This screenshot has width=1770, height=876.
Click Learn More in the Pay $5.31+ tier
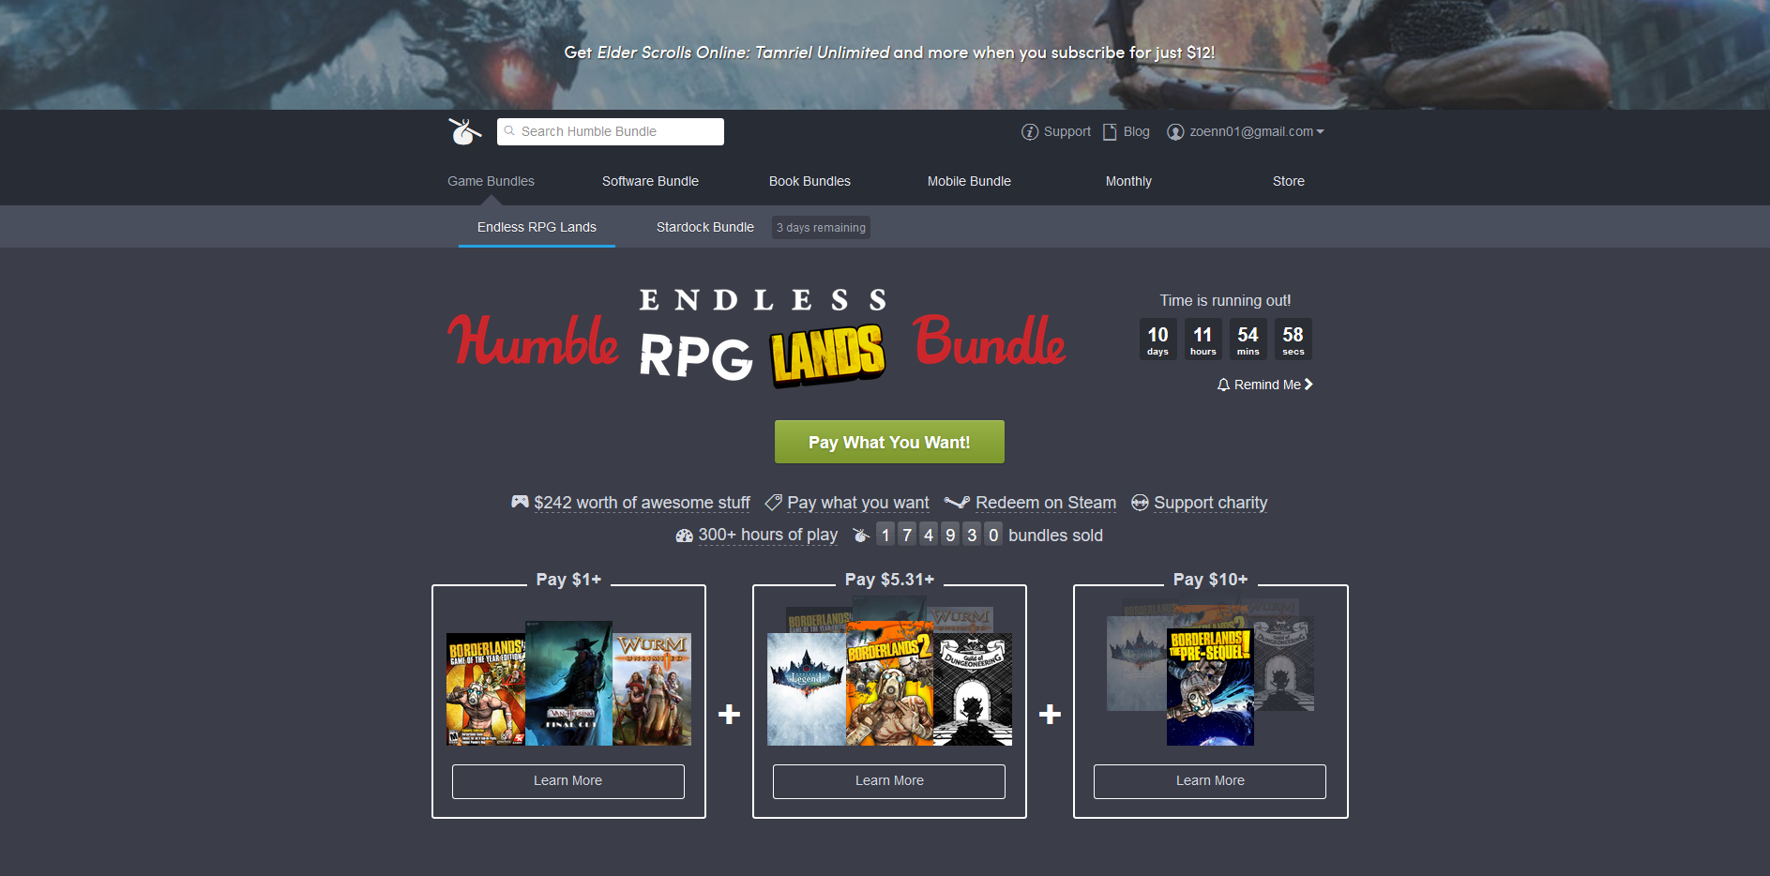[x=889, y=781]
